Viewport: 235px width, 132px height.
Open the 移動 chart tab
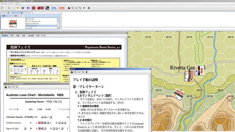coord(12,35)
